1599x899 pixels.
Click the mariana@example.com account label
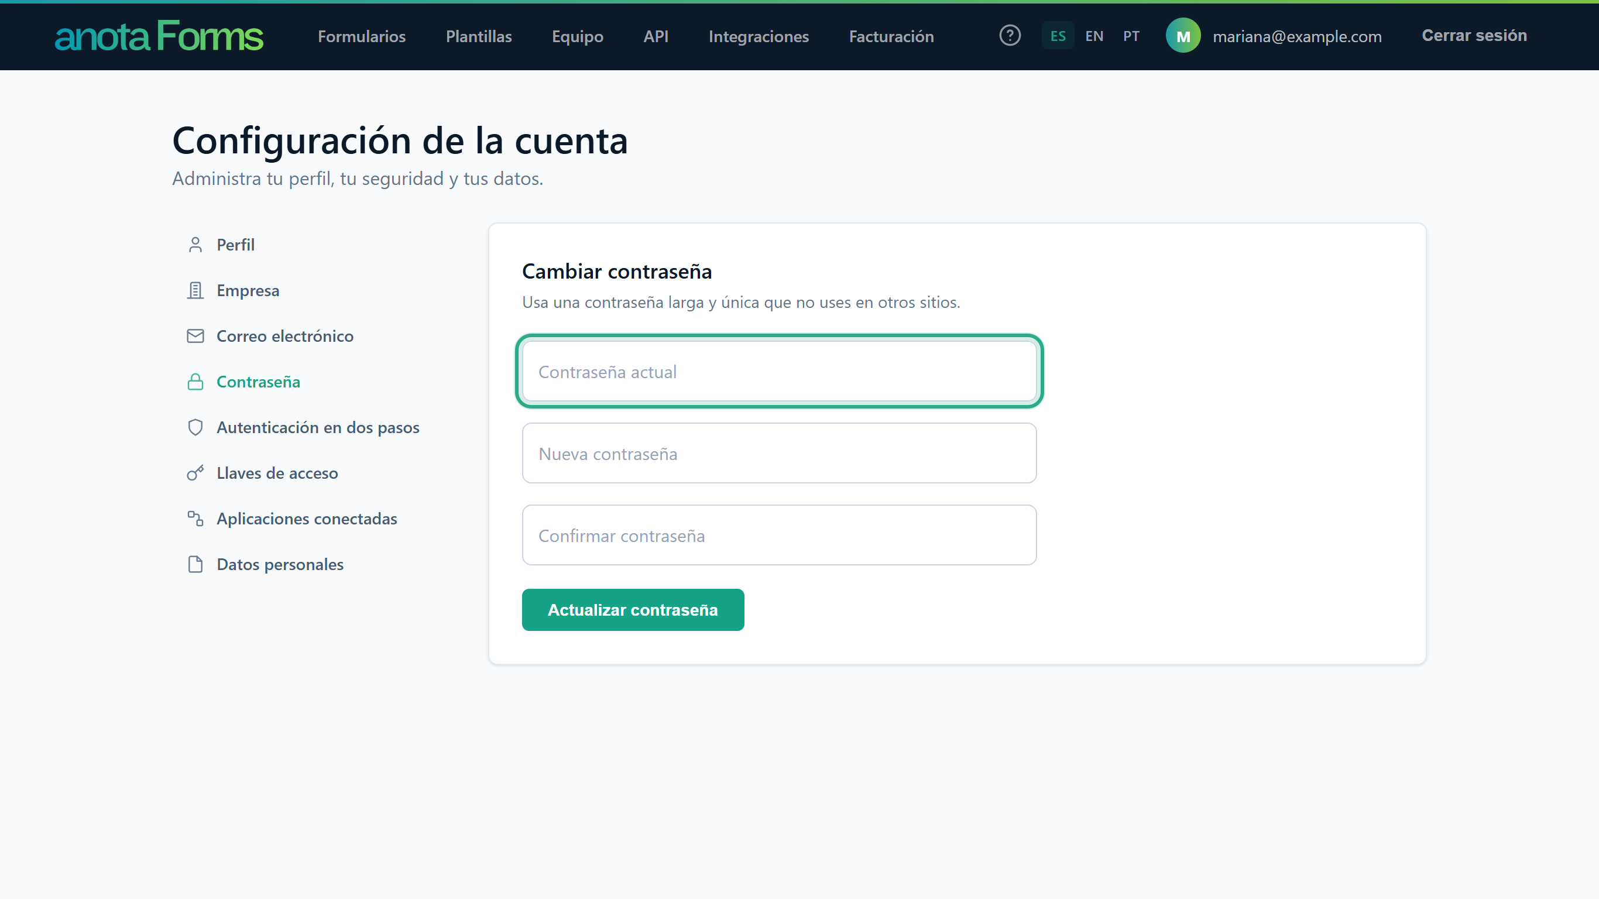[1298, 36]
